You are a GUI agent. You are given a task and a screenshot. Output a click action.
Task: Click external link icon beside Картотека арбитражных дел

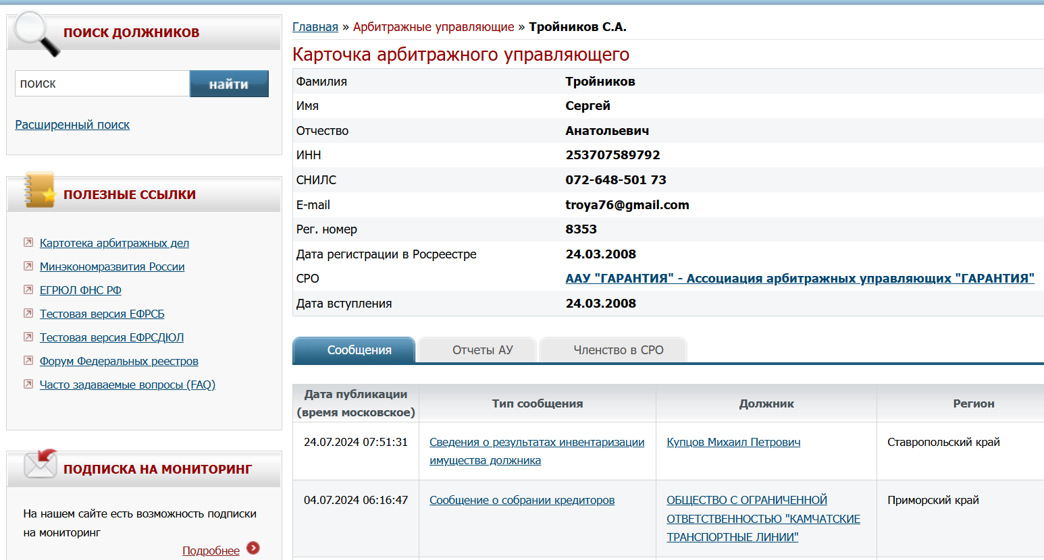click(28, 242)
